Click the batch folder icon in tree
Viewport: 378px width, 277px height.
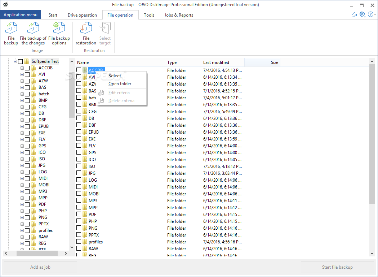coord(34,94)
